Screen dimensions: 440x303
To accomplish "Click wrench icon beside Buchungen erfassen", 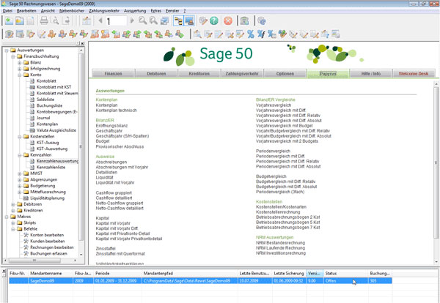I will coord(26,253).
